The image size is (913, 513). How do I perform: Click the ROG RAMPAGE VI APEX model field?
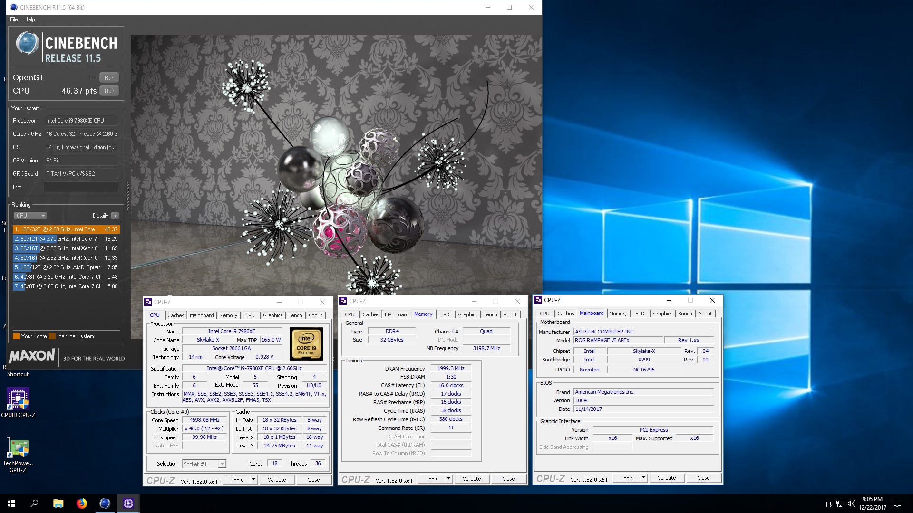(618, 341)
